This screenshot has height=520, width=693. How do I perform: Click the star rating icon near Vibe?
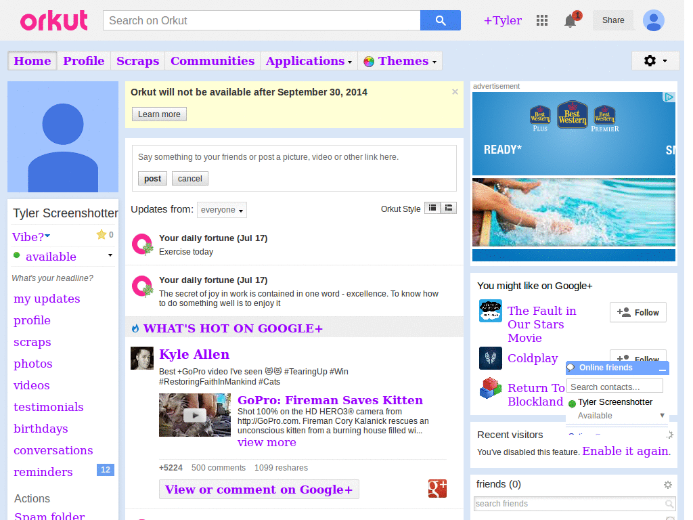pos(102,234)
